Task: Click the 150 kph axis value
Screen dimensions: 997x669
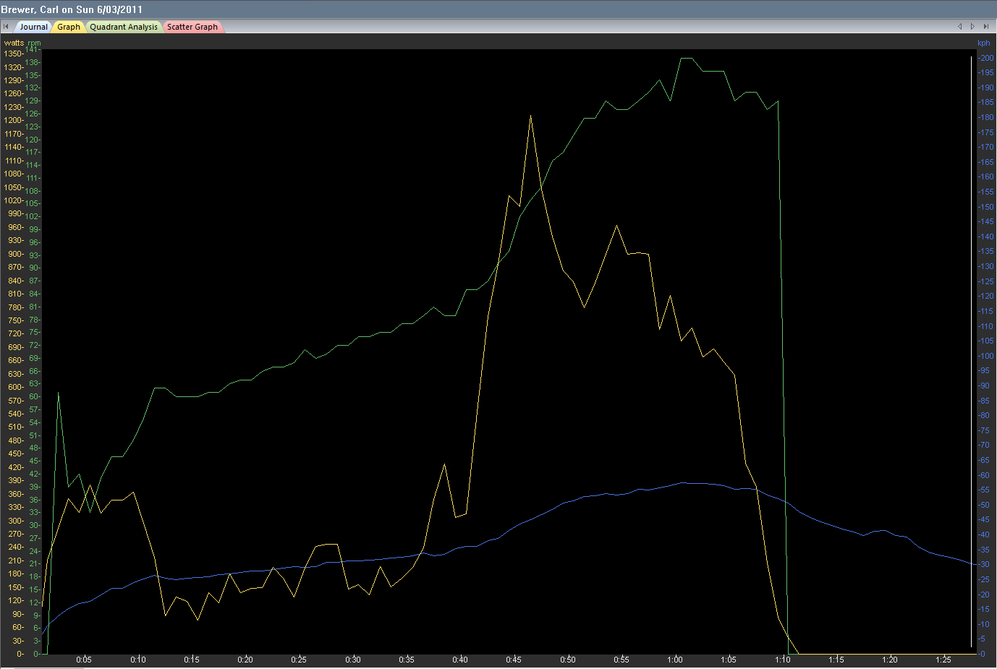Action: coord(987,207)
